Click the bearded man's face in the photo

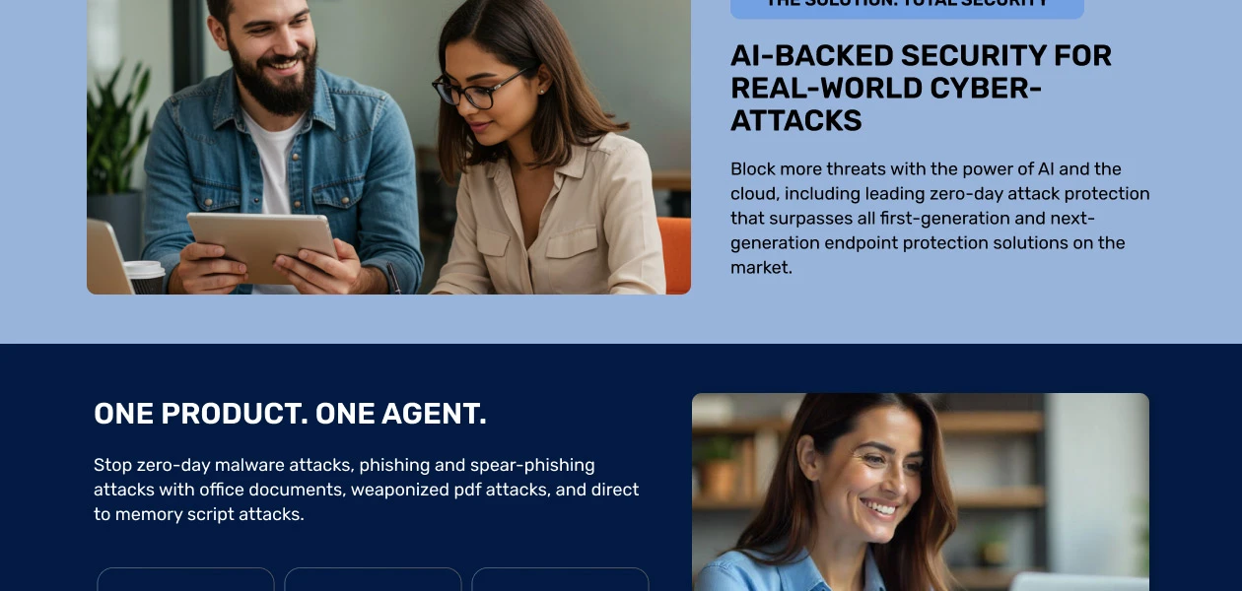(274, 54)
